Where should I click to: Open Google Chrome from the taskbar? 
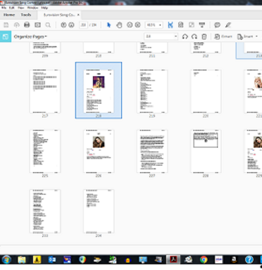(x=204, y=260)
